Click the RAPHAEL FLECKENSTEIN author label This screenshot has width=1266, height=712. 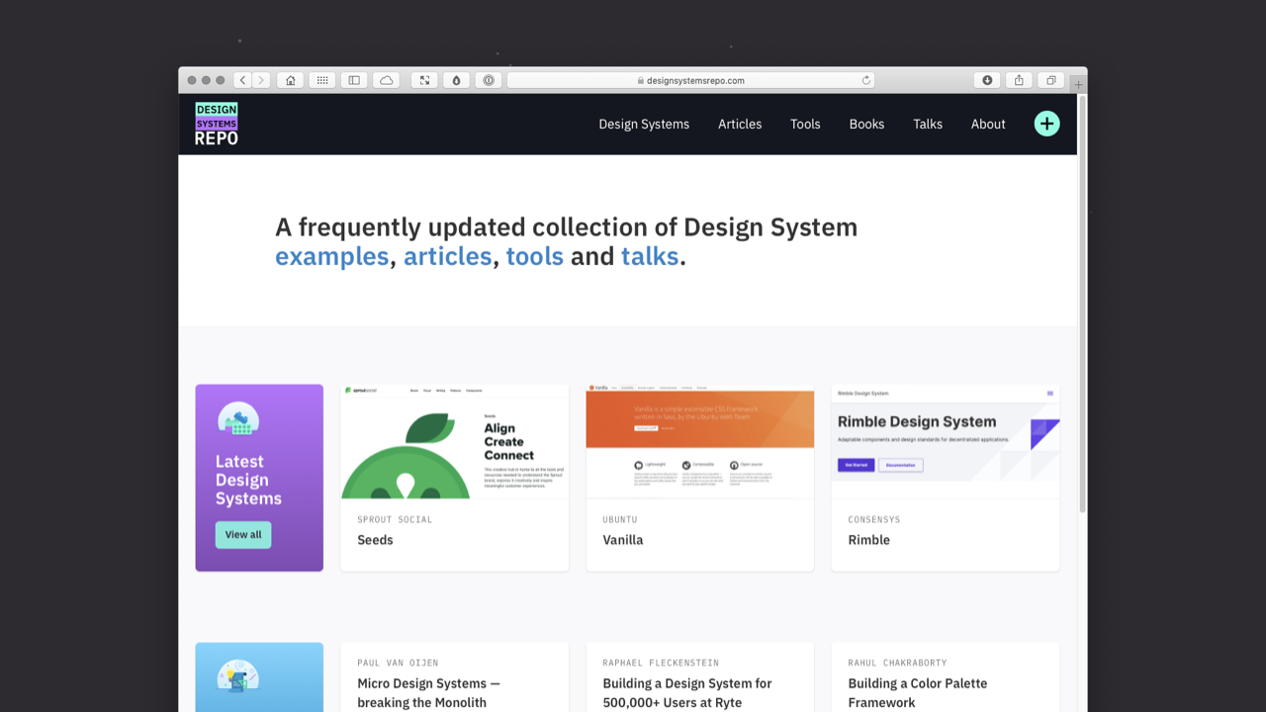coord(661,663)
